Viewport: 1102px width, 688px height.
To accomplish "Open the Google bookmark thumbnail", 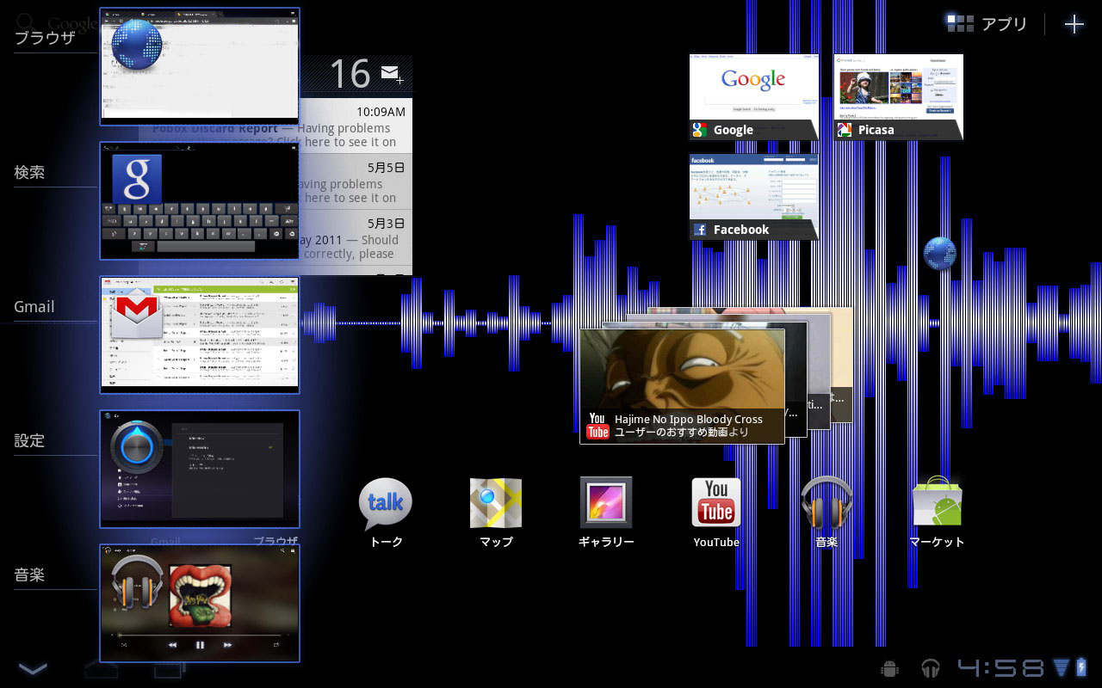I will click(x=753, y=96).
